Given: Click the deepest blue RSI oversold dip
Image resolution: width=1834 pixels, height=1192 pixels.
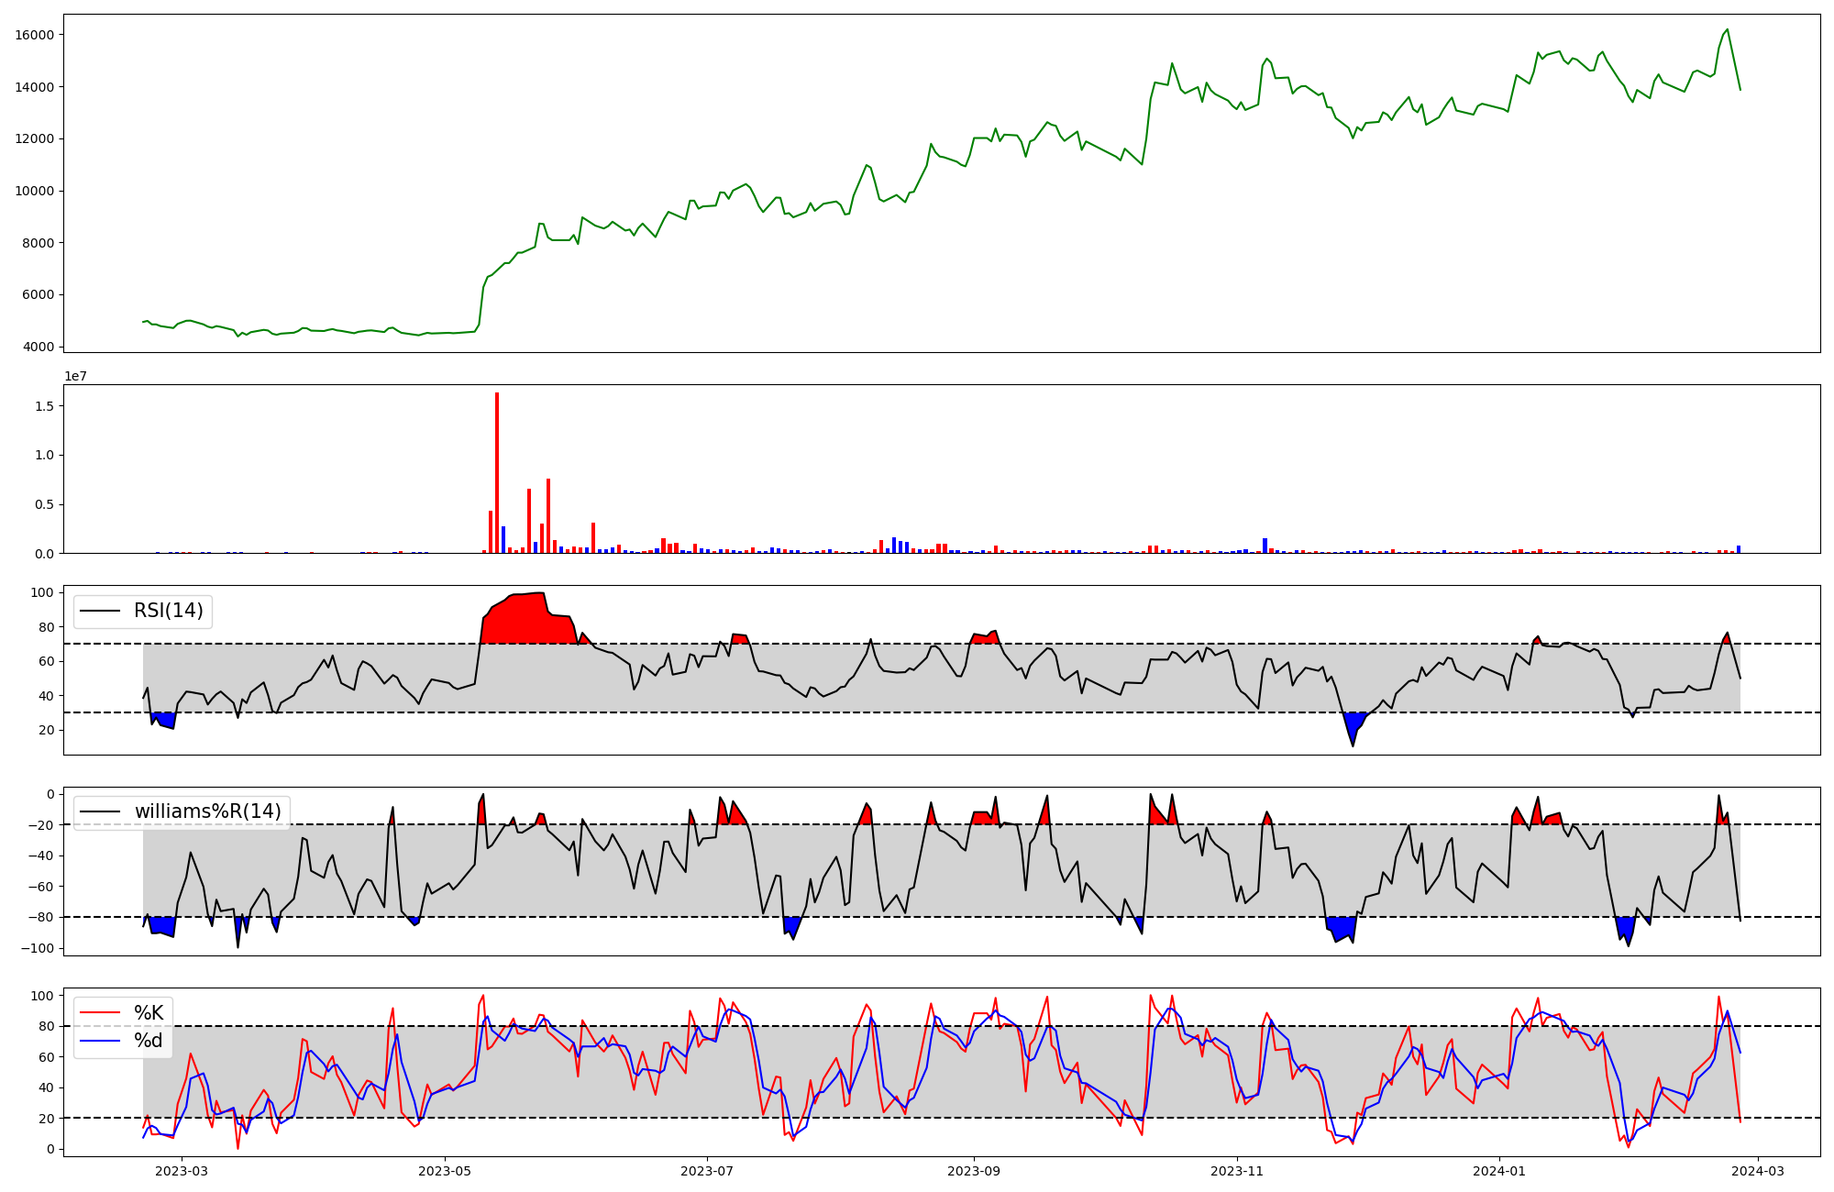Looking at the screenshot, I should 1353,729.
